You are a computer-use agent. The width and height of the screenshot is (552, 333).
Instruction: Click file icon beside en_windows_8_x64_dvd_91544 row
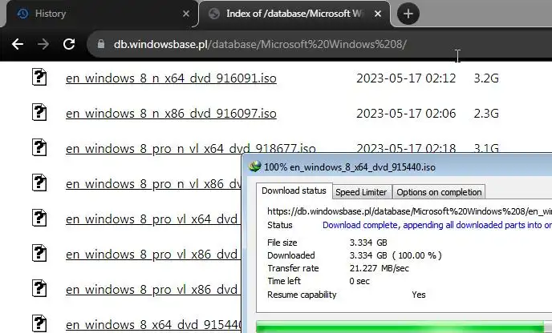pyautogui.click(x=39, y=323)
